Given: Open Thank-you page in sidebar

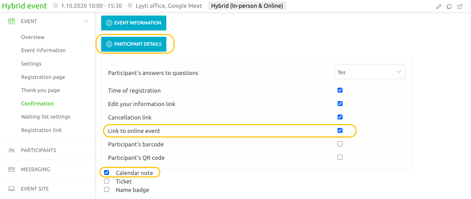Looking at the screenshot, I should point(41,90).
